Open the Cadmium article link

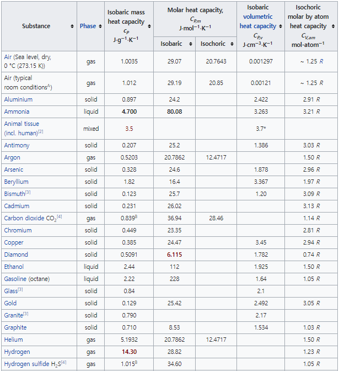pyautogui.click(x=17, y=206)
